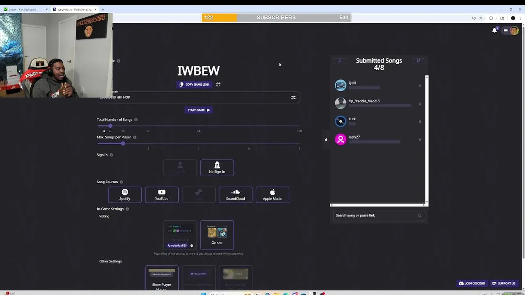Open the Chrome three-dot menu

[521, 18]
